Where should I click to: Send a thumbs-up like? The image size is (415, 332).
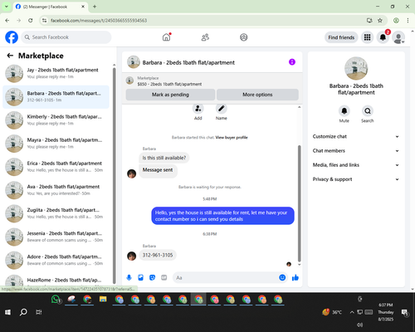295,277
